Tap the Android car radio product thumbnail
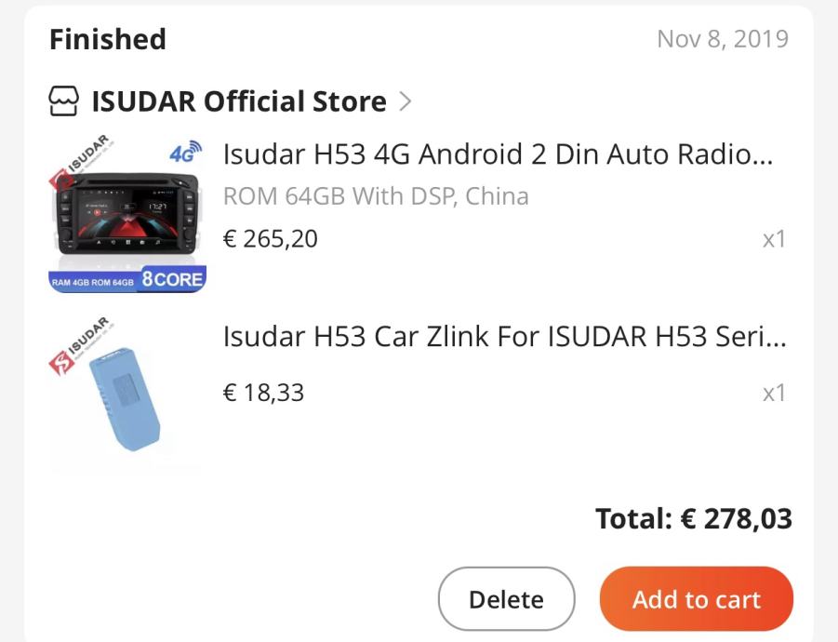838x642 pixels. 127,214
